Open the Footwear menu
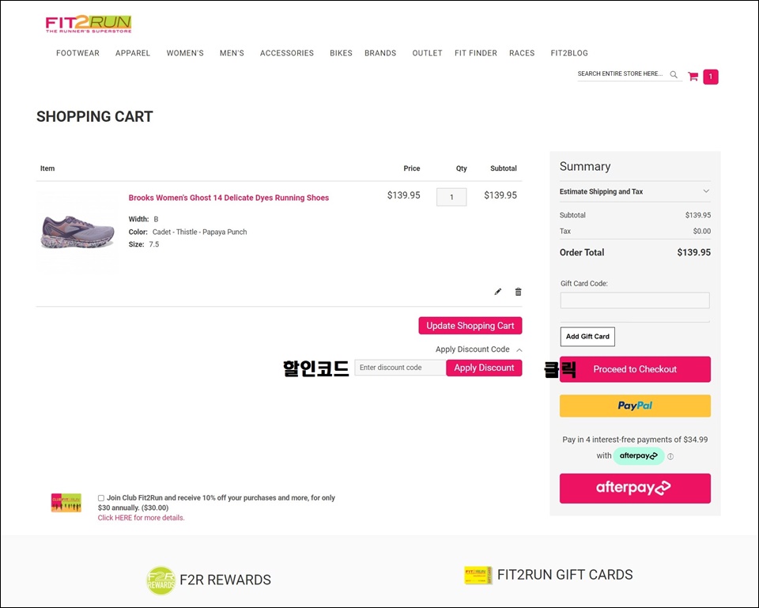759x608 pixels. (77, 53)
